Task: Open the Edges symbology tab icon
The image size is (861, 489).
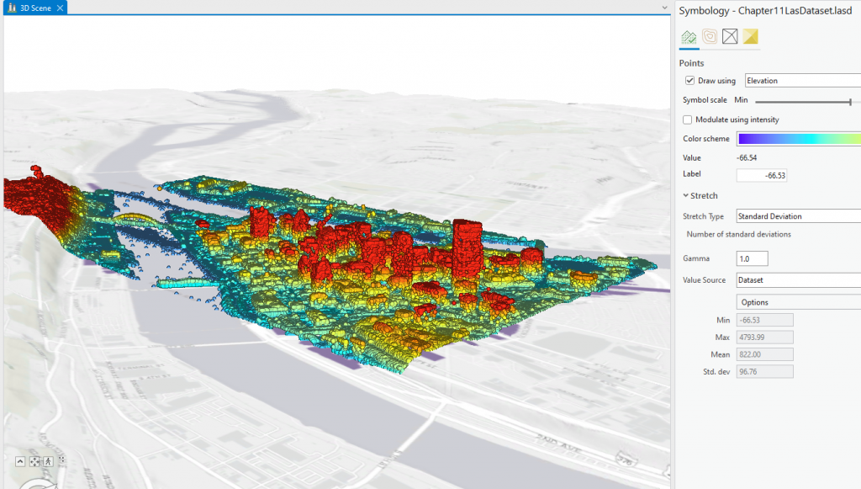Action: pyautogui.click(x=730, y=36)
